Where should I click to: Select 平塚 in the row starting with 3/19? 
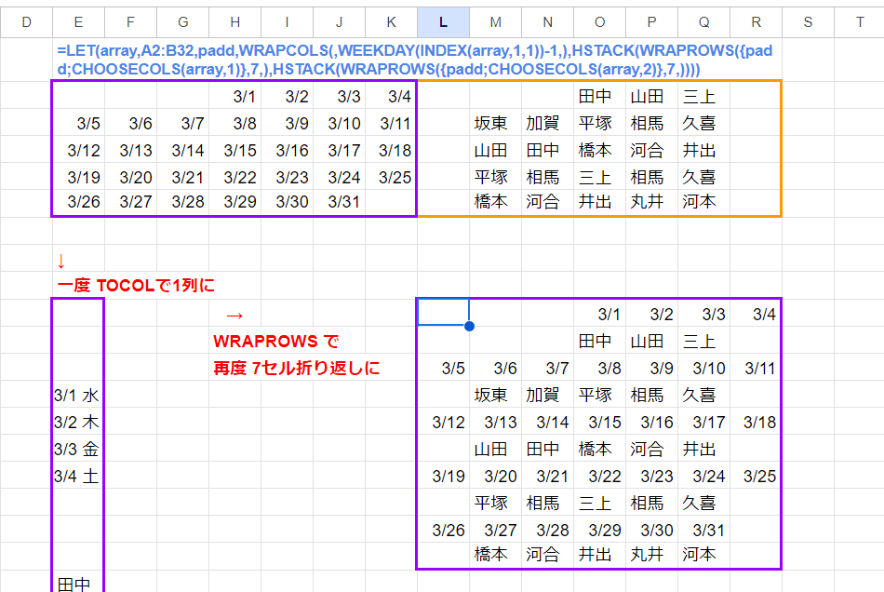coord(496,178)
